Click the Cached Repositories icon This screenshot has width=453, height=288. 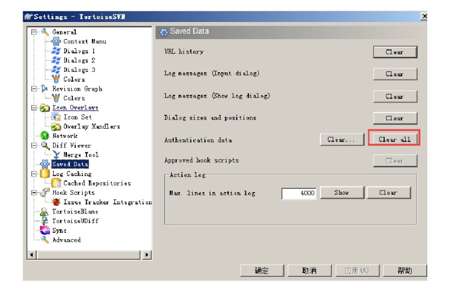[x=56, y=183]
